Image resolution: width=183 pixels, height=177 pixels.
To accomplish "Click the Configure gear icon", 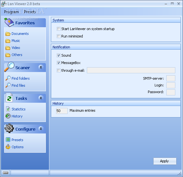I will (9, 128).
